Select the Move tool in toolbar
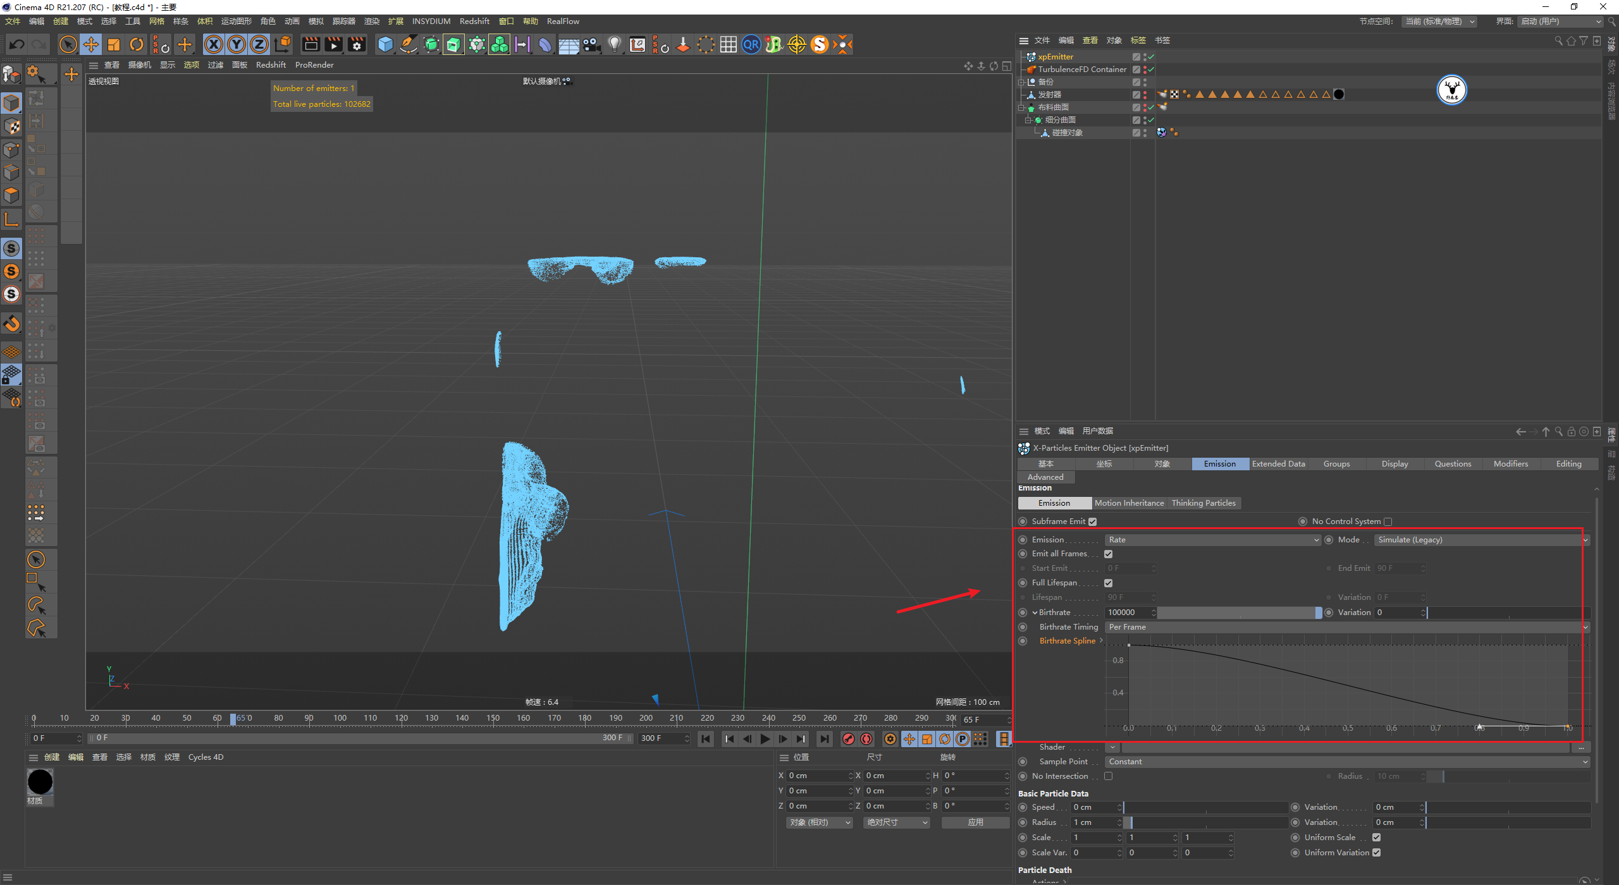Screen dimensions: 1619x885 pyautogui.click(x=91, y=44)
